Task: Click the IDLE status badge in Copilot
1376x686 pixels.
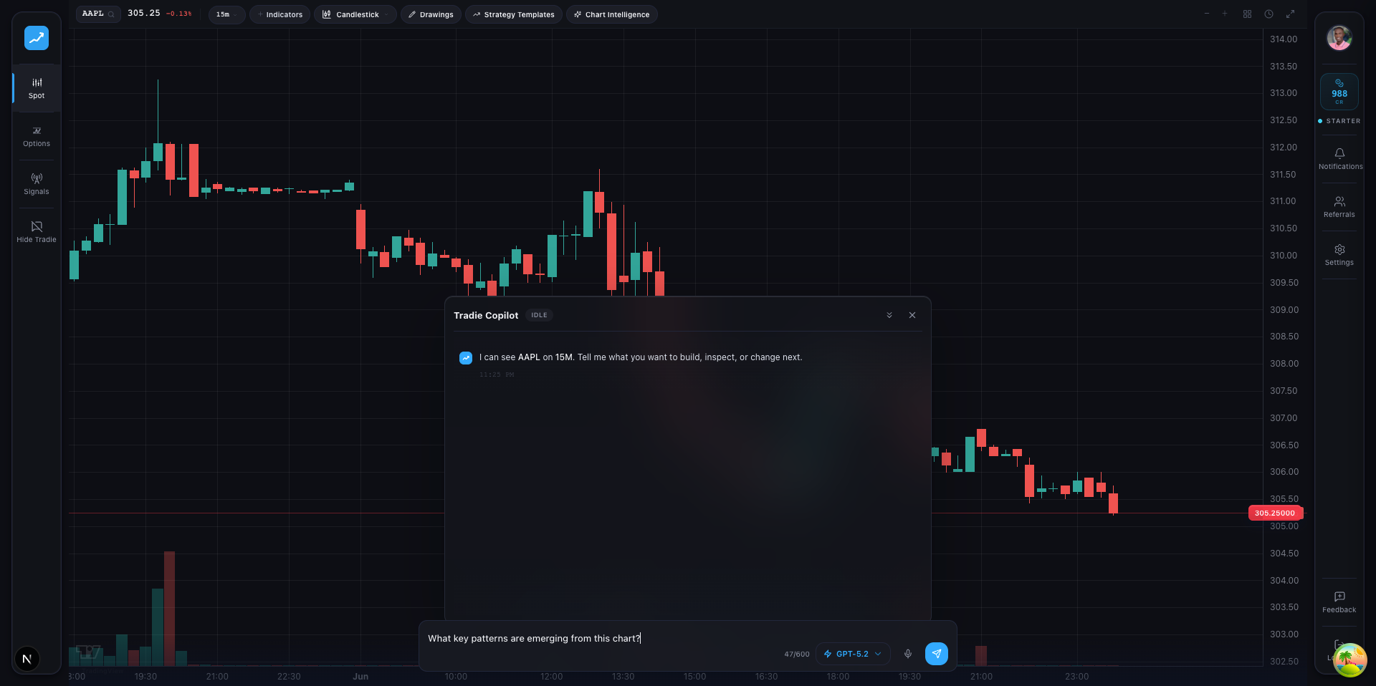Action: pos(539,315)
